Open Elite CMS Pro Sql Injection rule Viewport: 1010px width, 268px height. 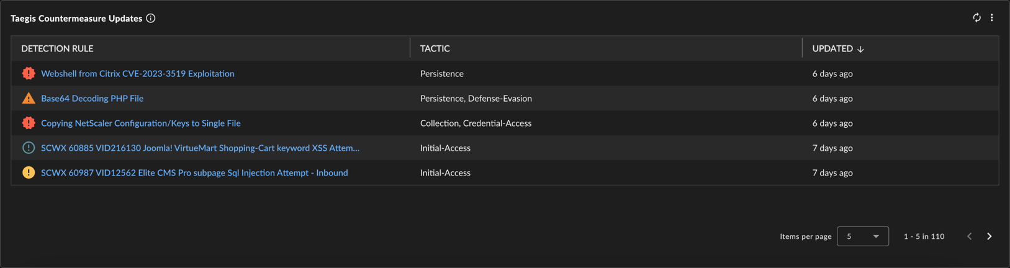point(194,172)
